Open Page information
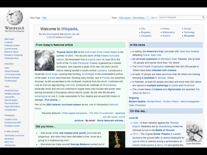Viewport: 207px width, 155px height. (x=12, y=107)
